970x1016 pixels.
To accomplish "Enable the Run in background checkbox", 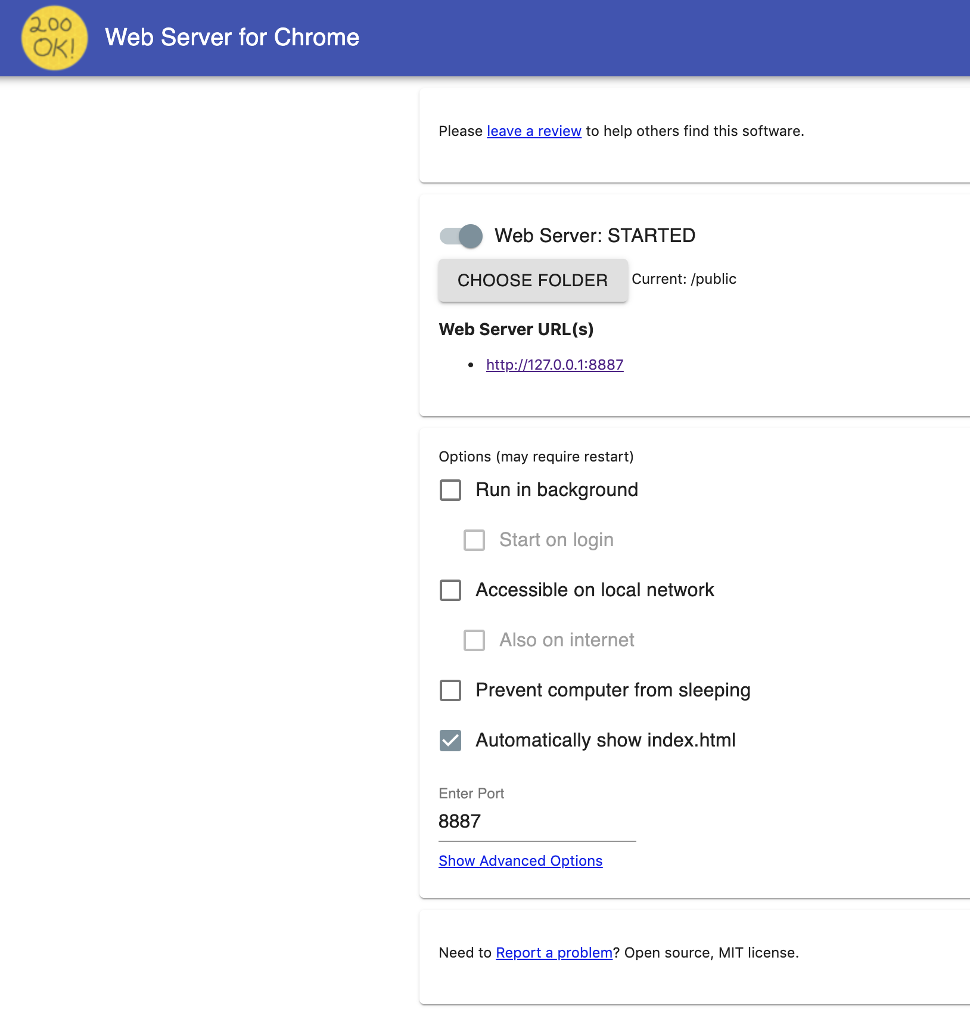I will point(450,490).
